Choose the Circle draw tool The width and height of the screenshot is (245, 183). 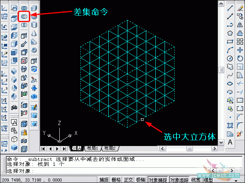click(230, 58)
